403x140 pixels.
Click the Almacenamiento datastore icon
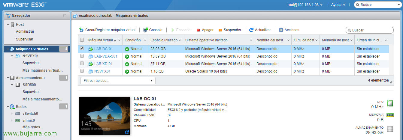coord(12,78)
